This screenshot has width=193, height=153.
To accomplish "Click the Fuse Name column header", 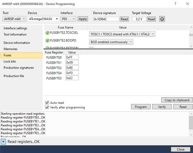I will 66,28.
